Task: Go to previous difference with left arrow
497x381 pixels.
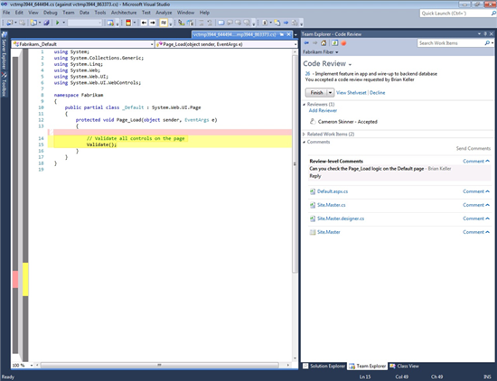Action: pos(144,23)
